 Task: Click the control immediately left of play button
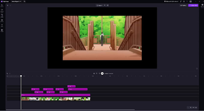99,73
